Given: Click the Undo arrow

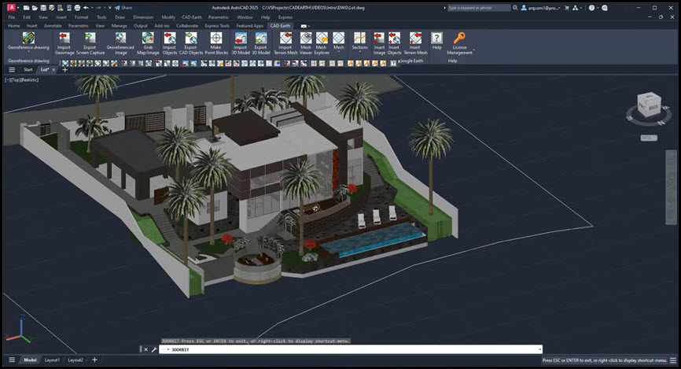Looking at the screenshot, I should coord(86,8).
